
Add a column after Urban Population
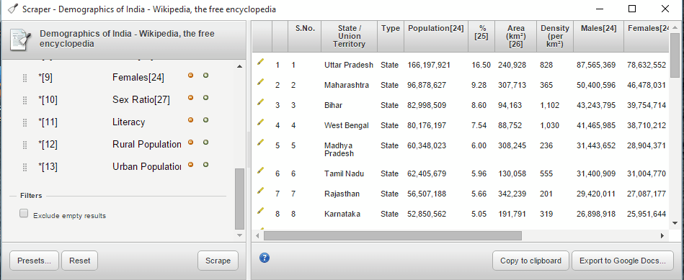[205, 164]
